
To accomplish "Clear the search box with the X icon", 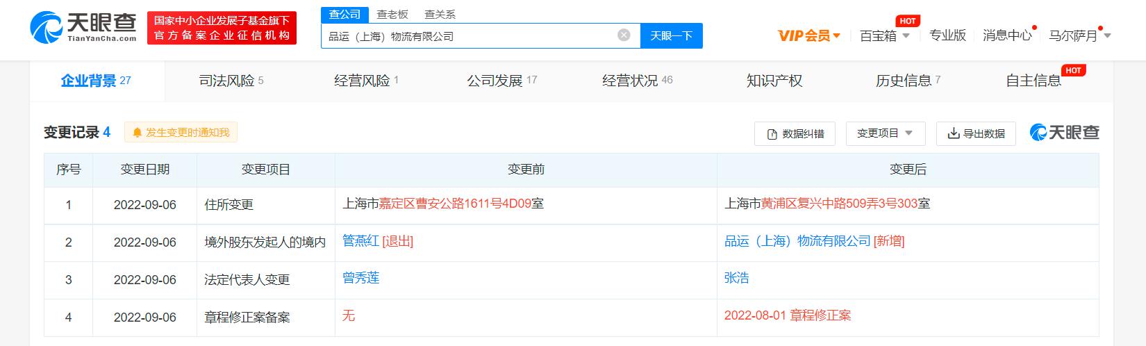I will pyautogui.click(x=624, y=35).
